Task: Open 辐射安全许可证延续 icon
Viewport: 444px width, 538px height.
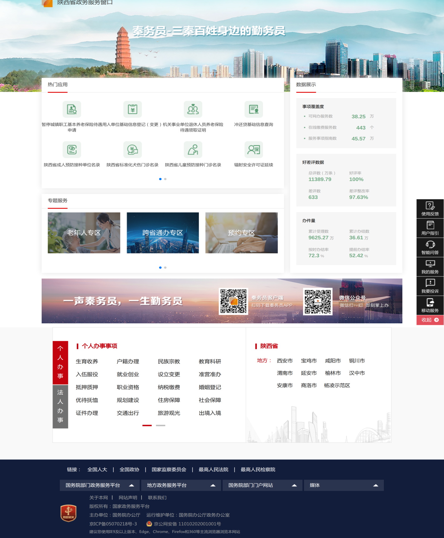Action: click(x=254, y=149)
